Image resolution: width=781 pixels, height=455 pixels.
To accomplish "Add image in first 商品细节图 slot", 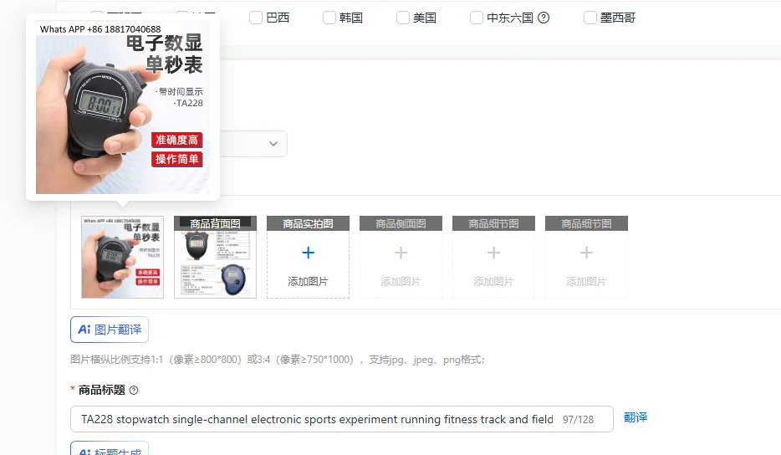I will tap(493, 257).
